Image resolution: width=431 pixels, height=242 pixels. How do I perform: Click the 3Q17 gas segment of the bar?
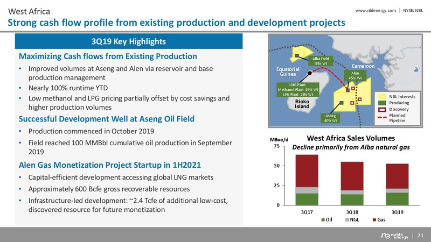307,171
